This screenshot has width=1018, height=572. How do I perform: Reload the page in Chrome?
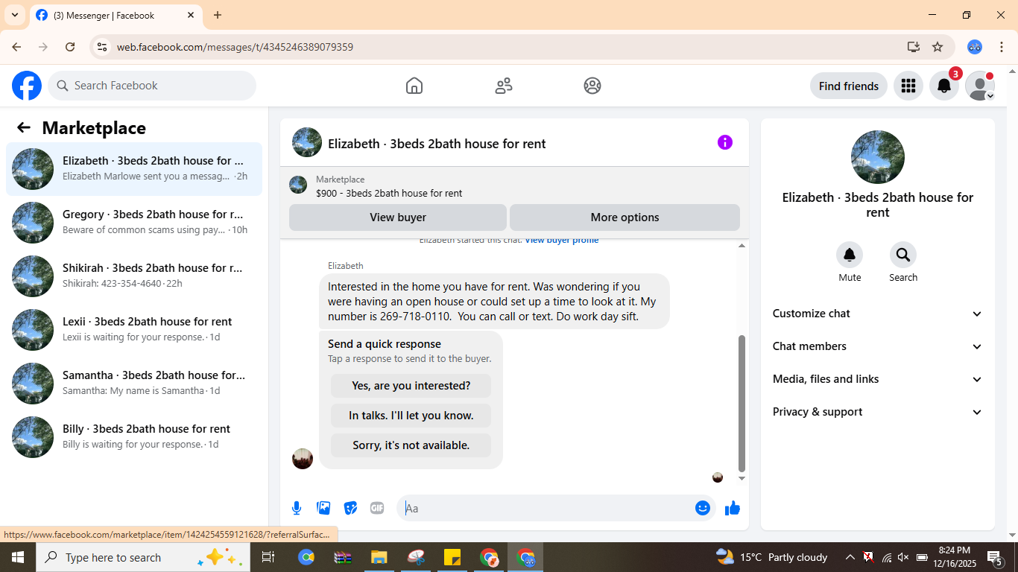[70, 47]
